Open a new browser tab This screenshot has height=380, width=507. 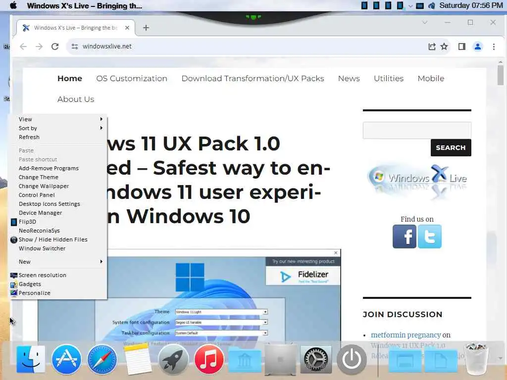point(146,28)
